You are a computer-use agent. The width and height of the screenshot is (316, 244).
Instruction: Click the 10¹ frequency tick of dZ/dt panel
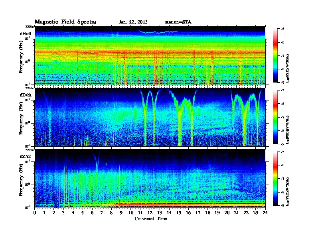click(x=28, y=161)
